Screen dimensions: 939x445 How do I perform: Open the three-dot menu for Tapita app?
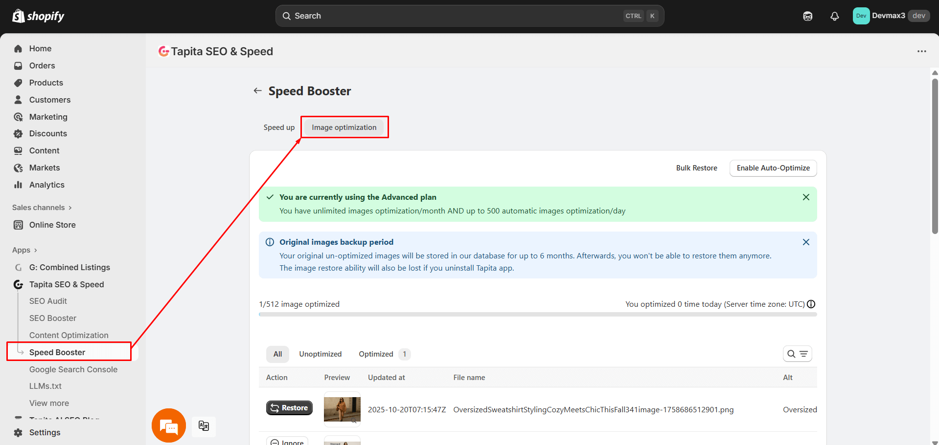(921, 51)
